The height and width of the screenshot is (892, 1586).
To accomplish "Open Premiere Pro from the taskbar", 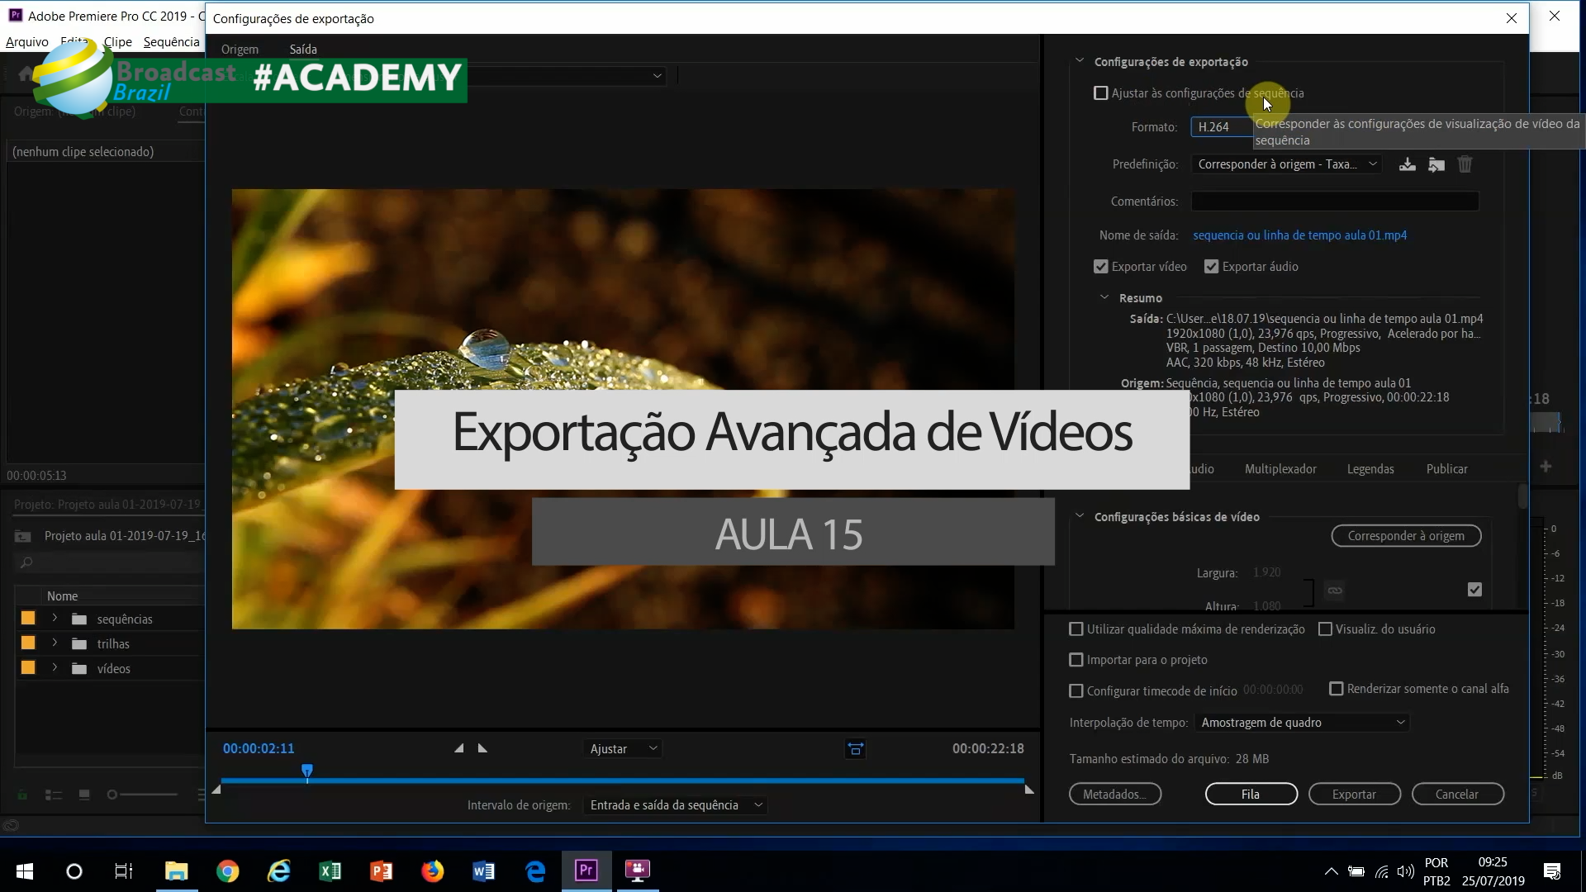I will (x=586, y=871).
